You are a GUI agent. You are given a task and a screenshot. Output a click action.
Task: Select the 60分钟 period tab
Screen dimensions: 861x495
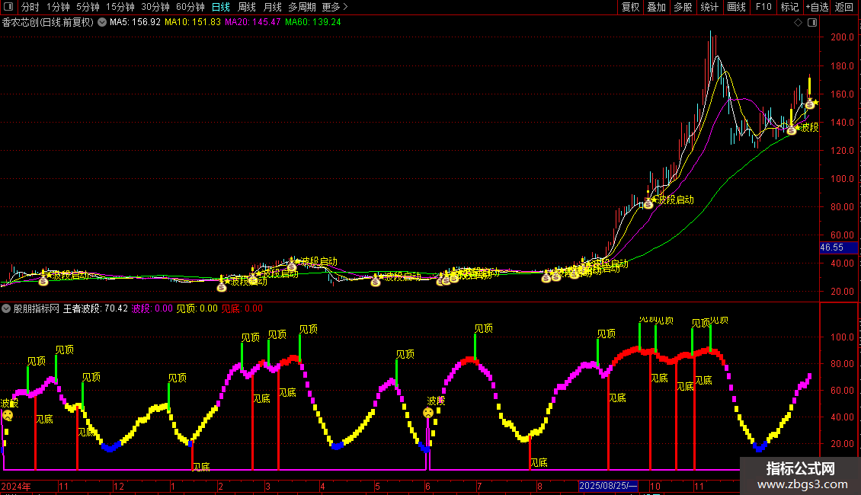pos(190,7)
